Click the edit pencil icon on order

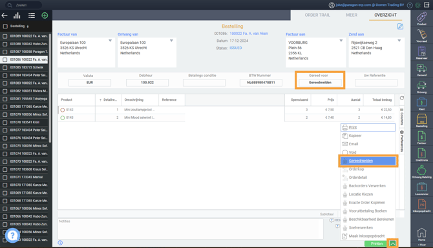pyautogui.click(x=400, y=26)
